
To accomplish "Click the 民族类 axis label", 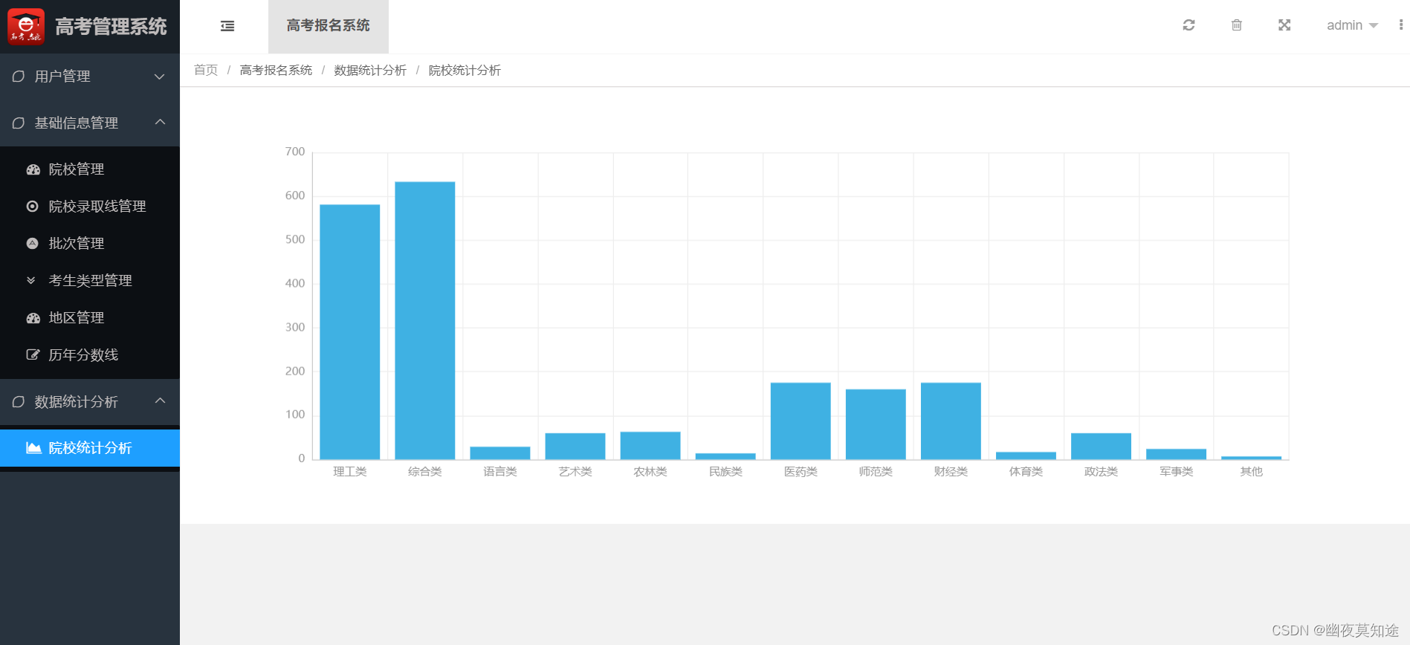I will [x=725, y=472].
